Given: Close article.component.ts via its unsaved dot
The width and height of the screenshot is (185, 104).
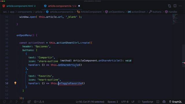Looking at the screenshot, I should (x=79, y=6).
